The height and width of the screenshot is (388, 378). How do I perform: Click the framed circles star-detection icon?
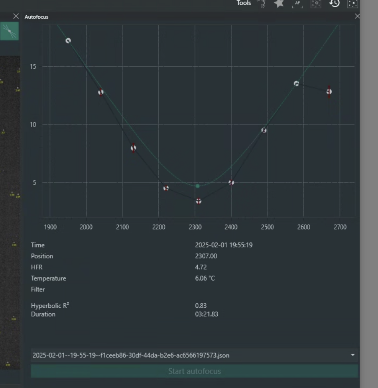(316, 4)
